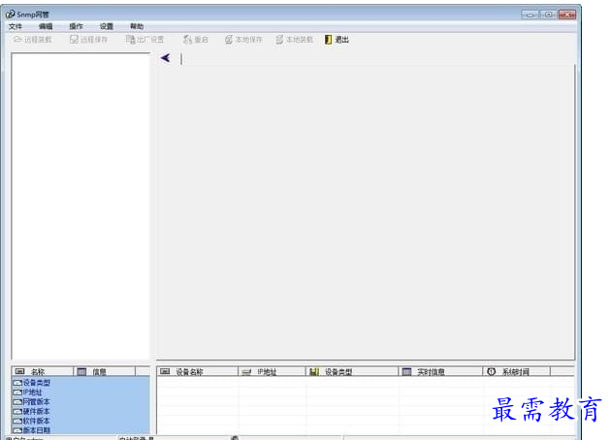Click the 信息 column header in the left list
Viewport: 610px width, 440px height.
coord(105,371)
